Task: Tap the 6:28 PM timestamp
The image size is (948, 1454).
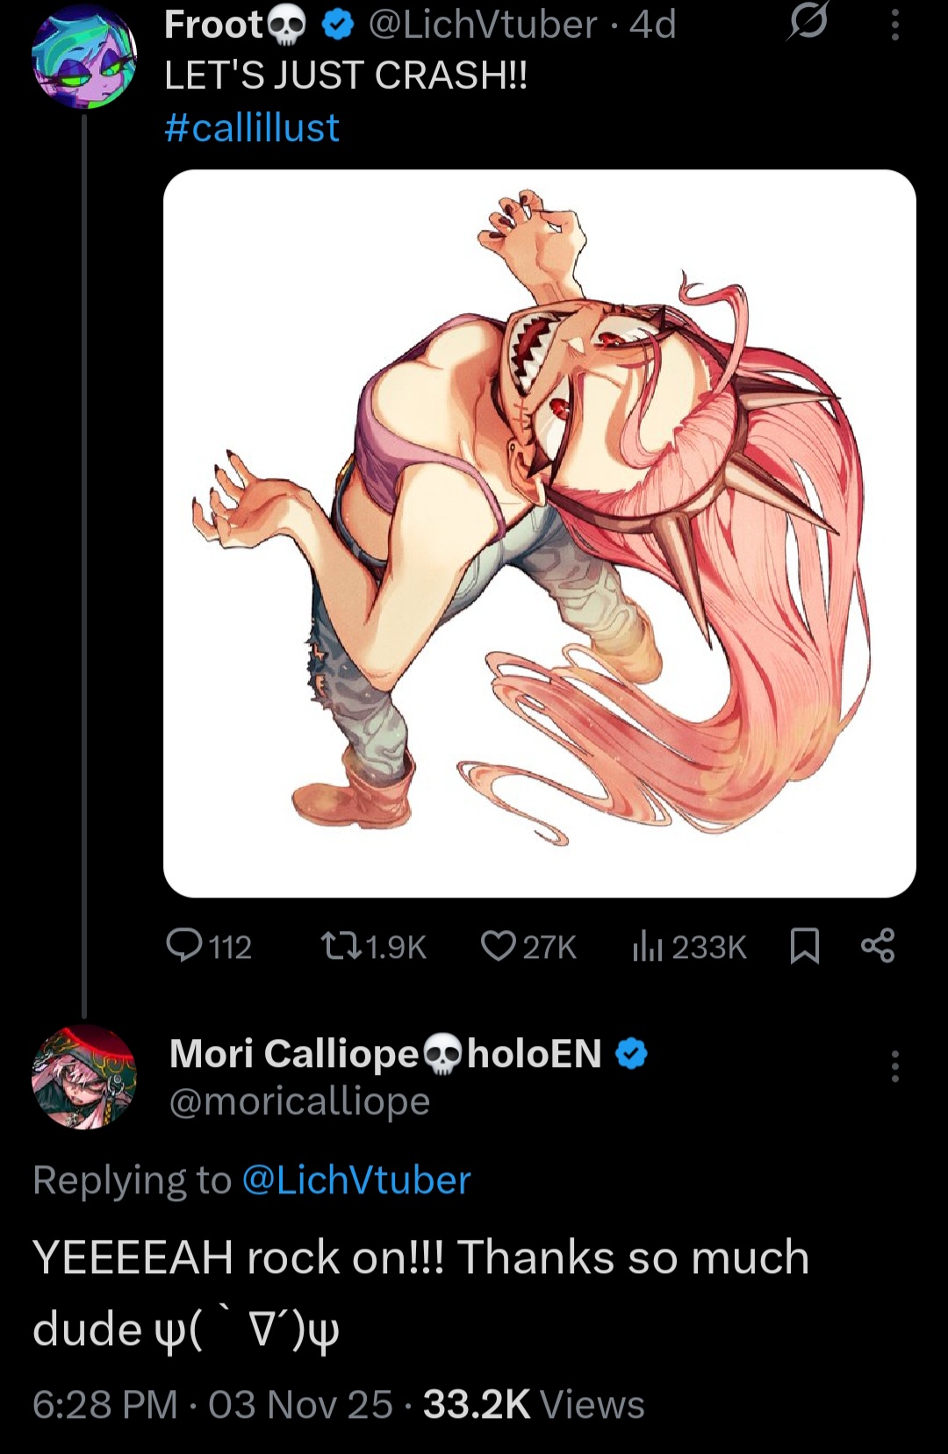Action: click(x=104, y=1404)
